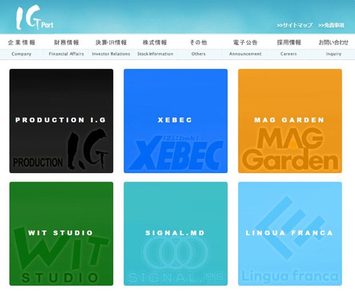Click the Investor Relations English label
355x294 pixels.
[111, 54]
